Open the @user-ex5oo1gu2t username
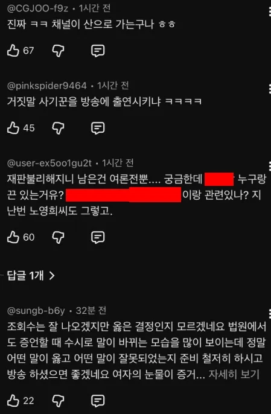 (49, 163)
